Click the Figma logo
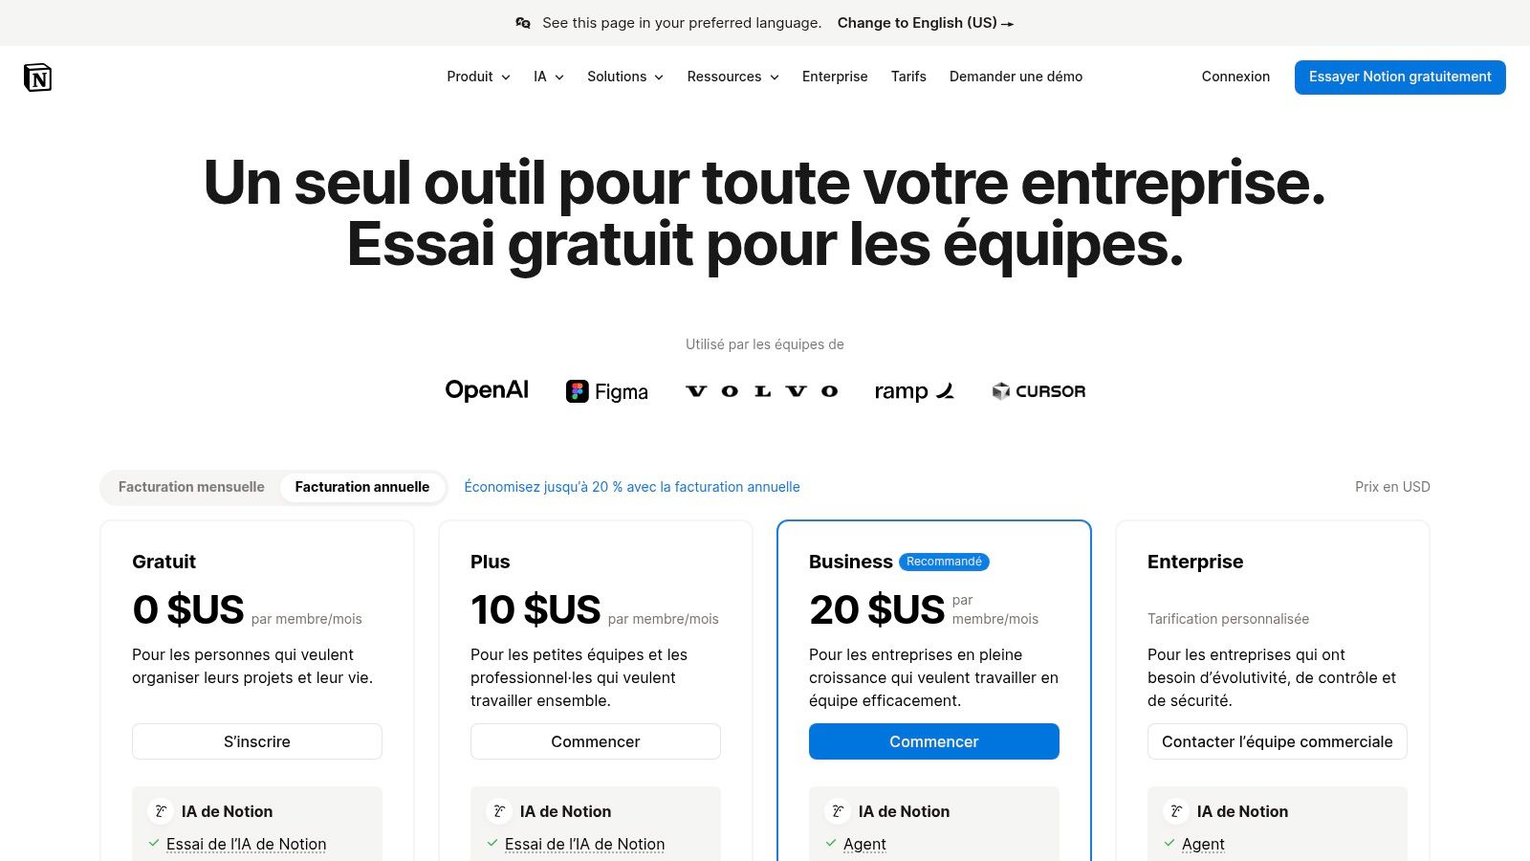 pyautogui.click(x=607, y=391)
